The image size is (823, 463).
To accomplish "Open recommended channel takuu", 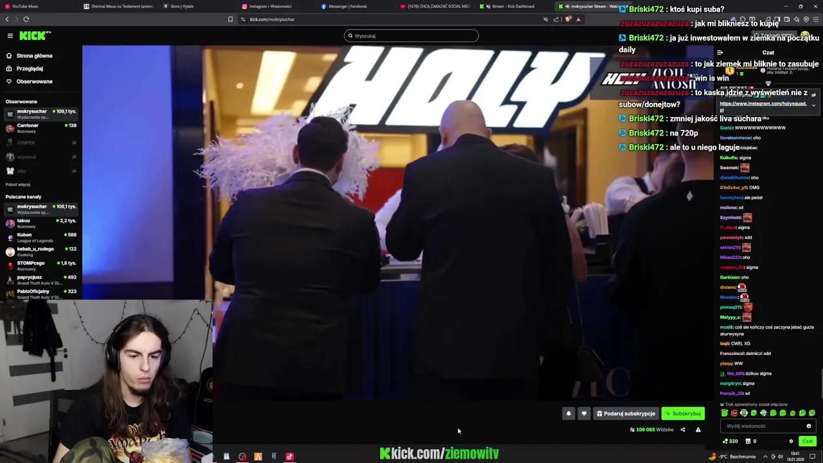I will click(41, 223).
